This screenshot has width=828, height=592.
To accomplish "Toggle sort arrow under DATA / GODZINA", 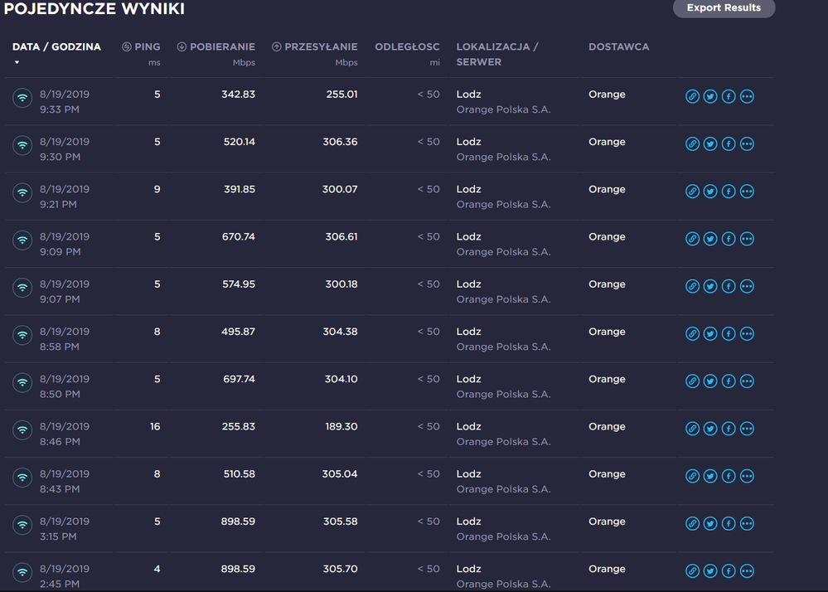I will click(x=17, y=62).
